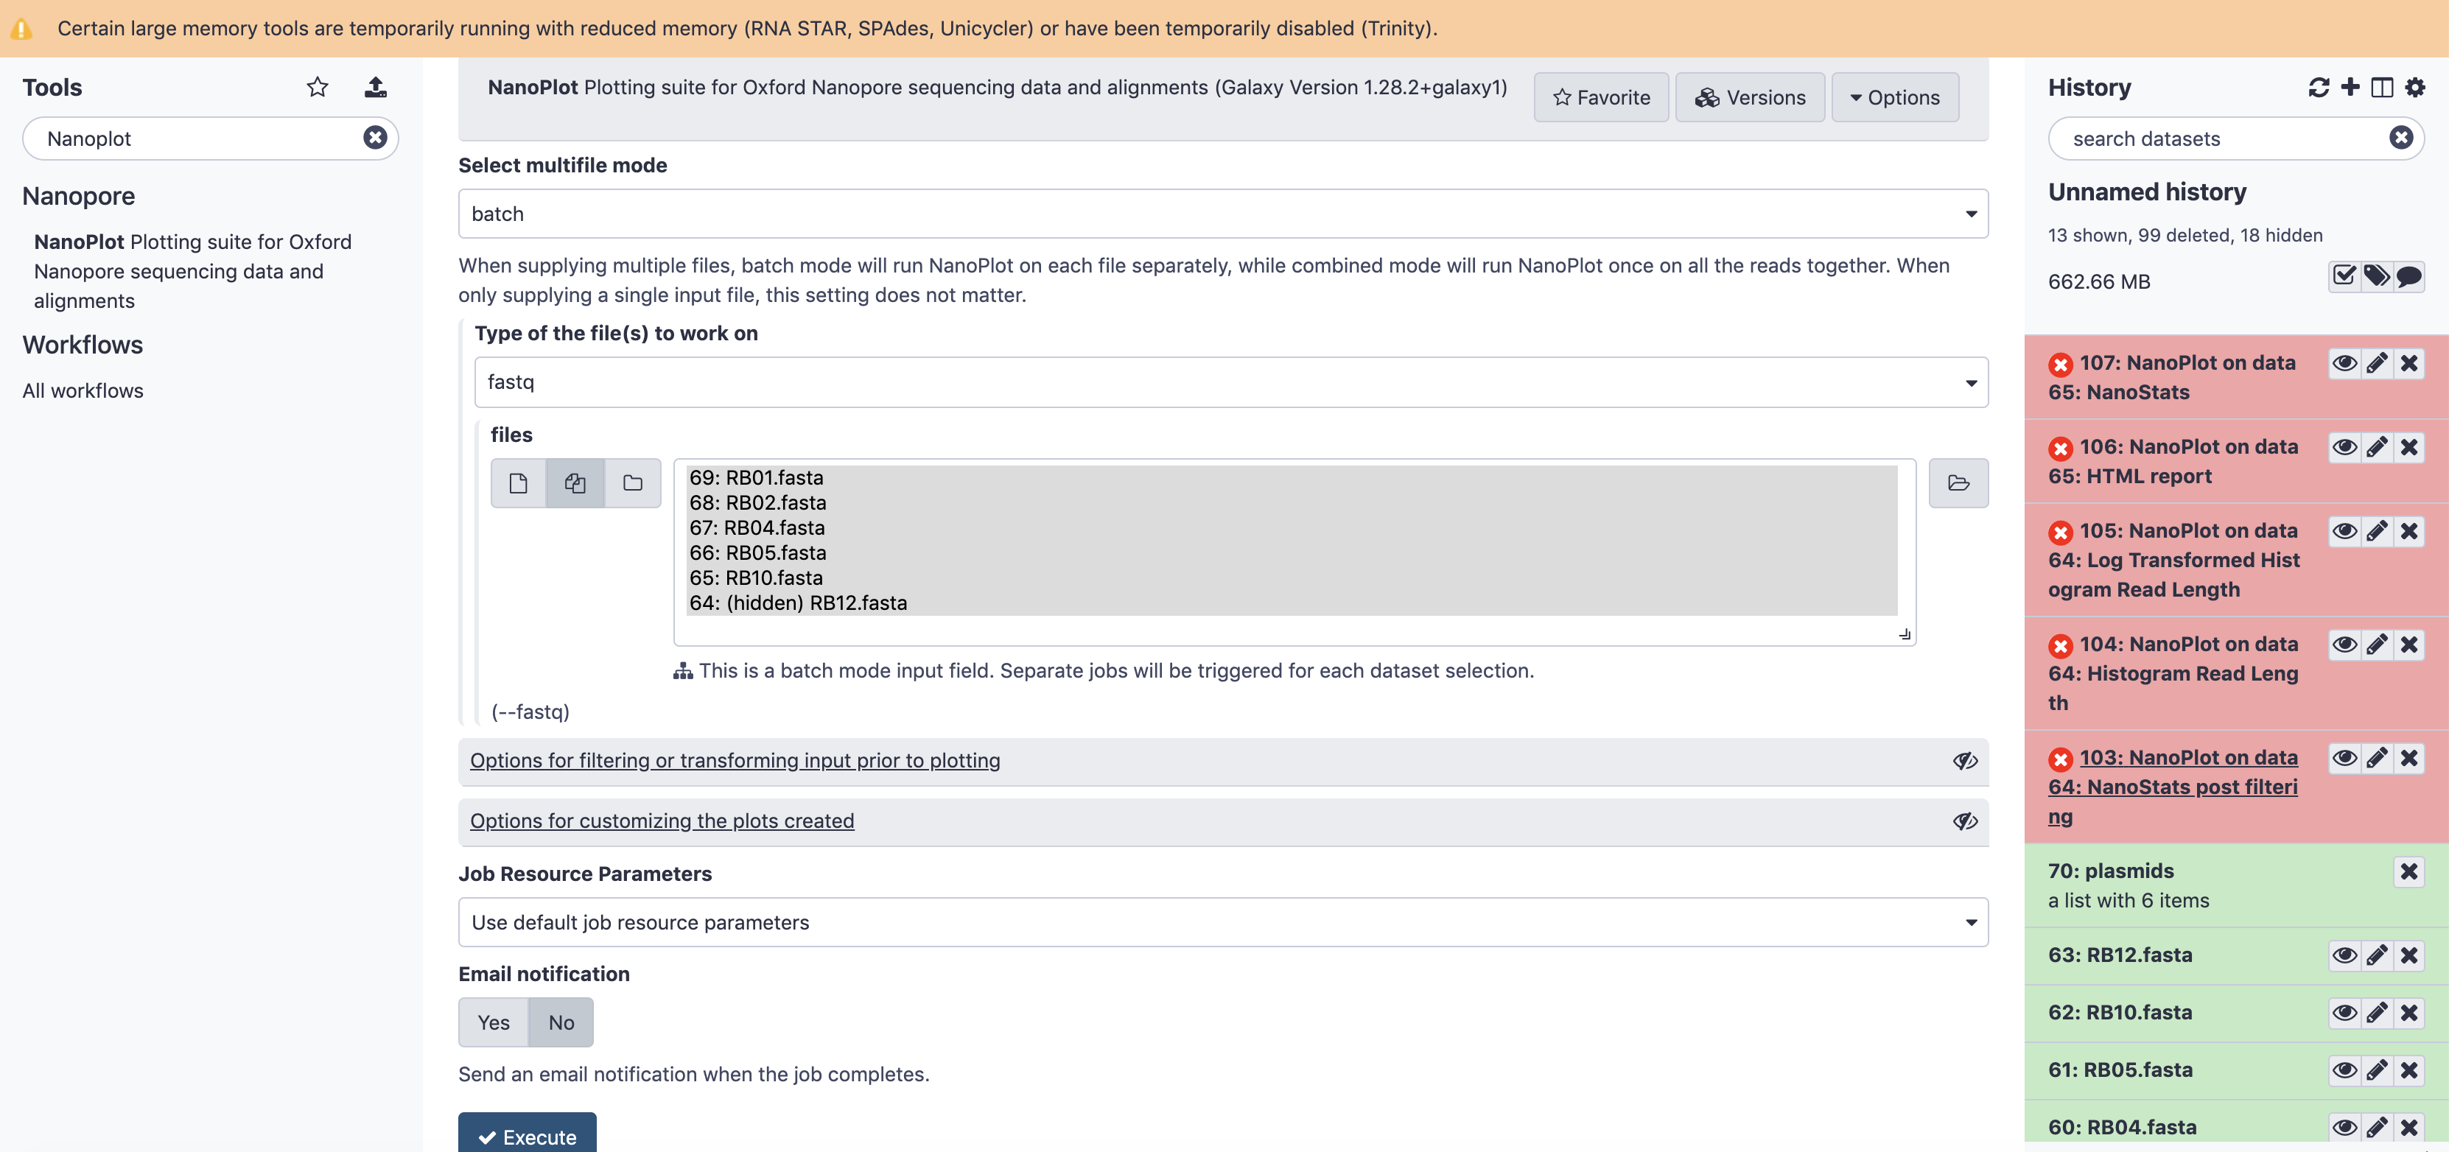Toggle visibility of filtering options section
This screenshot has height=1152, width=2449.
pyautogui.click(x=1965, y=760)
